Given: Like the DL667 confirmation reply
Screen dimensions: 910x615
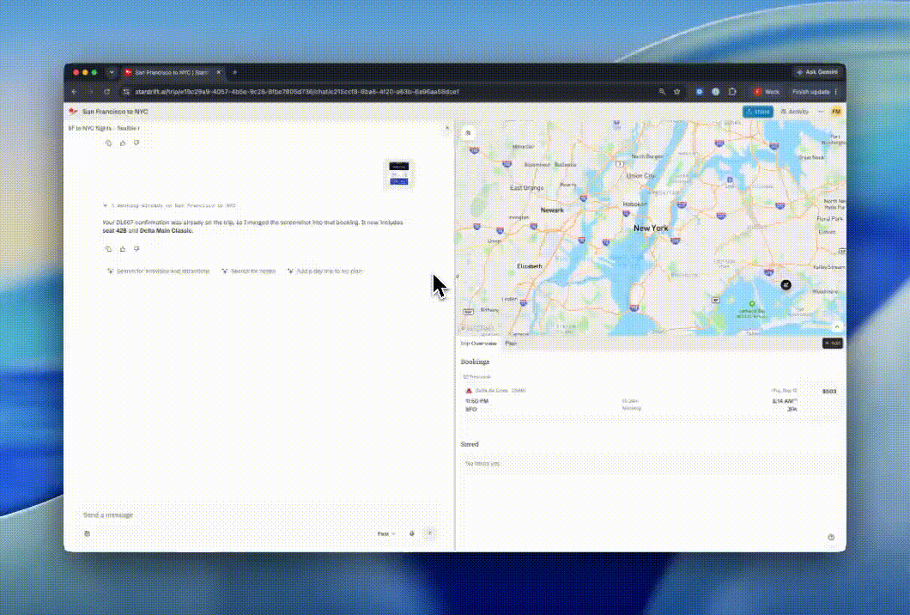Looking at the screenshot, I should click(x=123, y=248).
